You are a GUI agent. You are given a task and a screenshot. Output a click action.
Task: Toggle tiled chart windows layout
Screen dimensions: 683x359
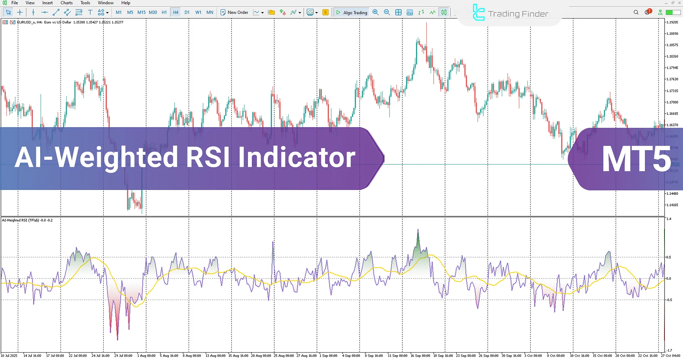tap(398, 12)
